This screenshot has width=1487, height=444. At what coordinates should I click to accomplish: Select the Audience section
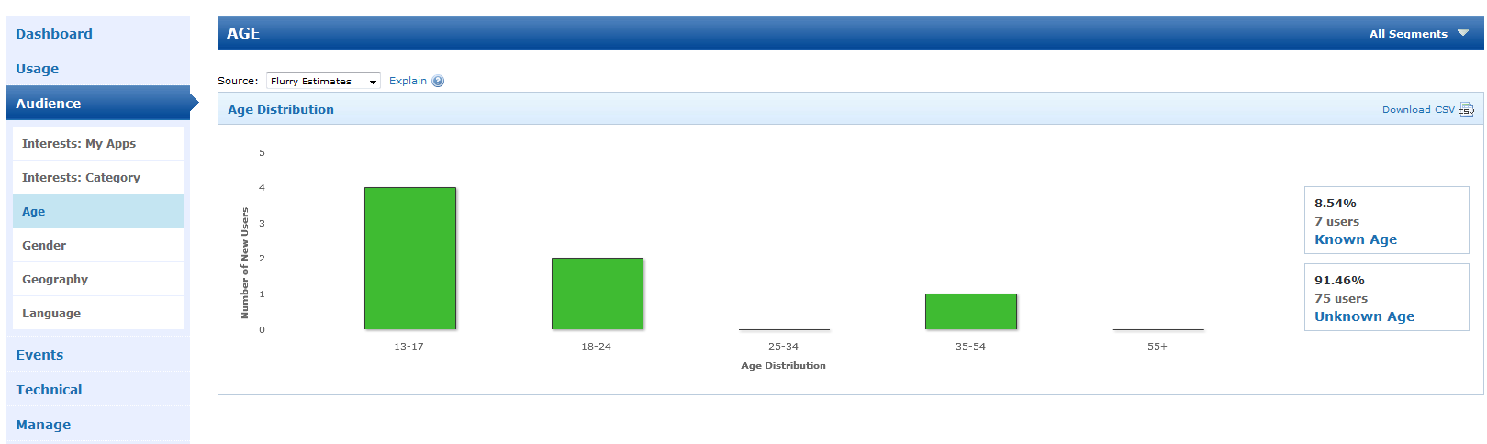point(98,103)
